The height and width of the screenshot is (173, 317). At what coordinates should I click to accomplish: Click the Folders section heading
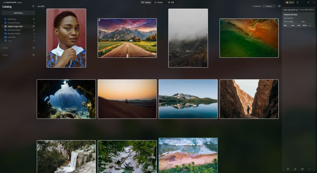[x=5, y=48]
